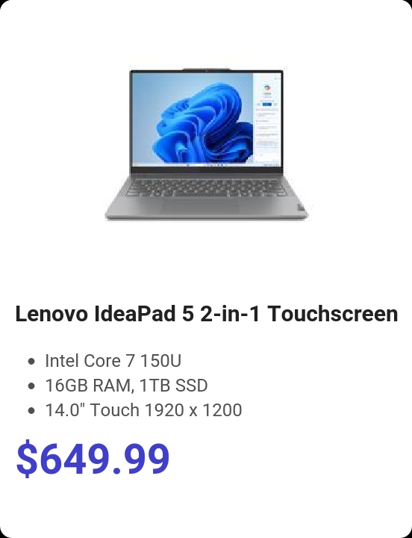Click the webcam notch above the laptop screen
This screenshot has width=412, height=538.
tap(206, 70)
